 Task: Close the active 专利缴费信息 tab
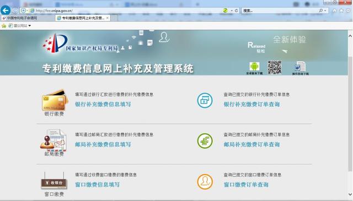108,18
